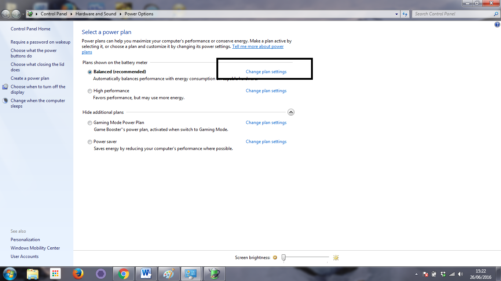
Task: Switch to Google Chrome on taskbar
Action: click(124, 274)
